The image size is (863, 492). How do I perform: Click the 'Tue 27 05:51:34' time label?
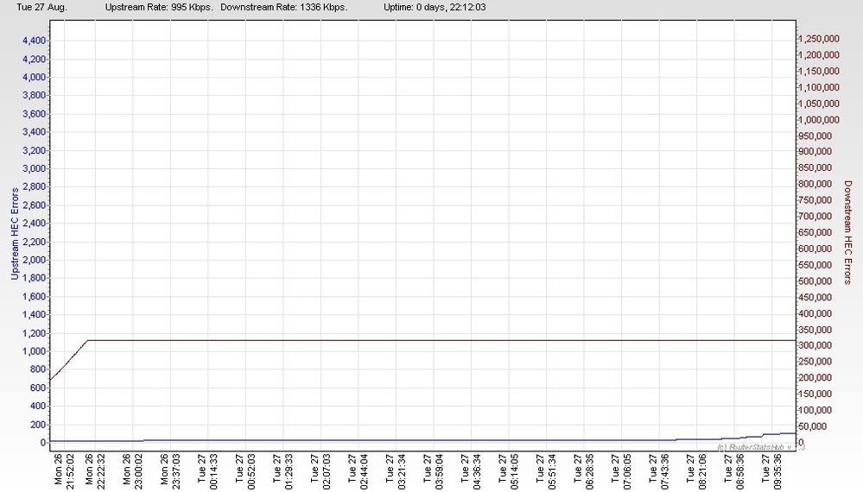[x=546, y=471]
